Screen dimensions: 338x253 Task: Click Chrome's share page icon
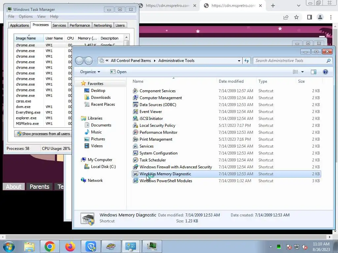pos(286,17)
